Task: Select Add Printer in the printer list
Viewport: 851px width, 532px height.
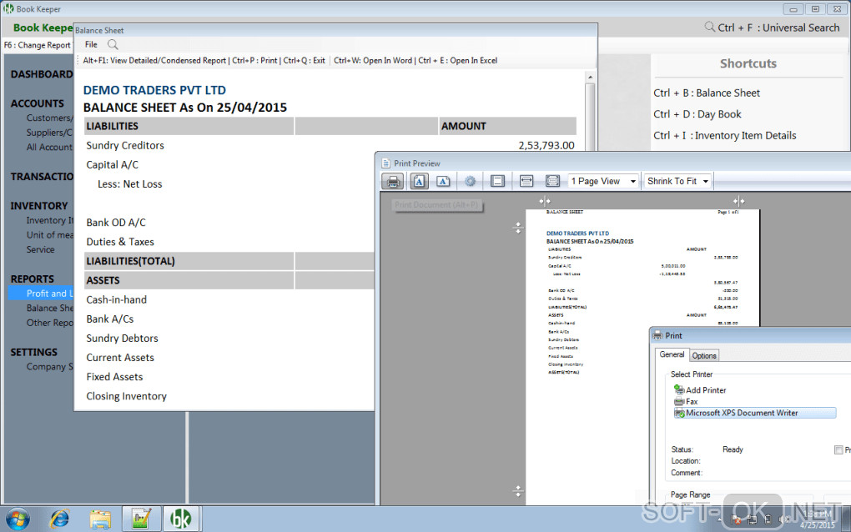Action: tap(700, 390)
